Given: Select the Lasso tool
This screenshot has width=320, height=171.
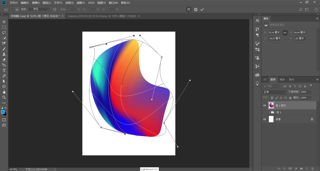Looking at the screenshot, I should (x=4, y=33).
